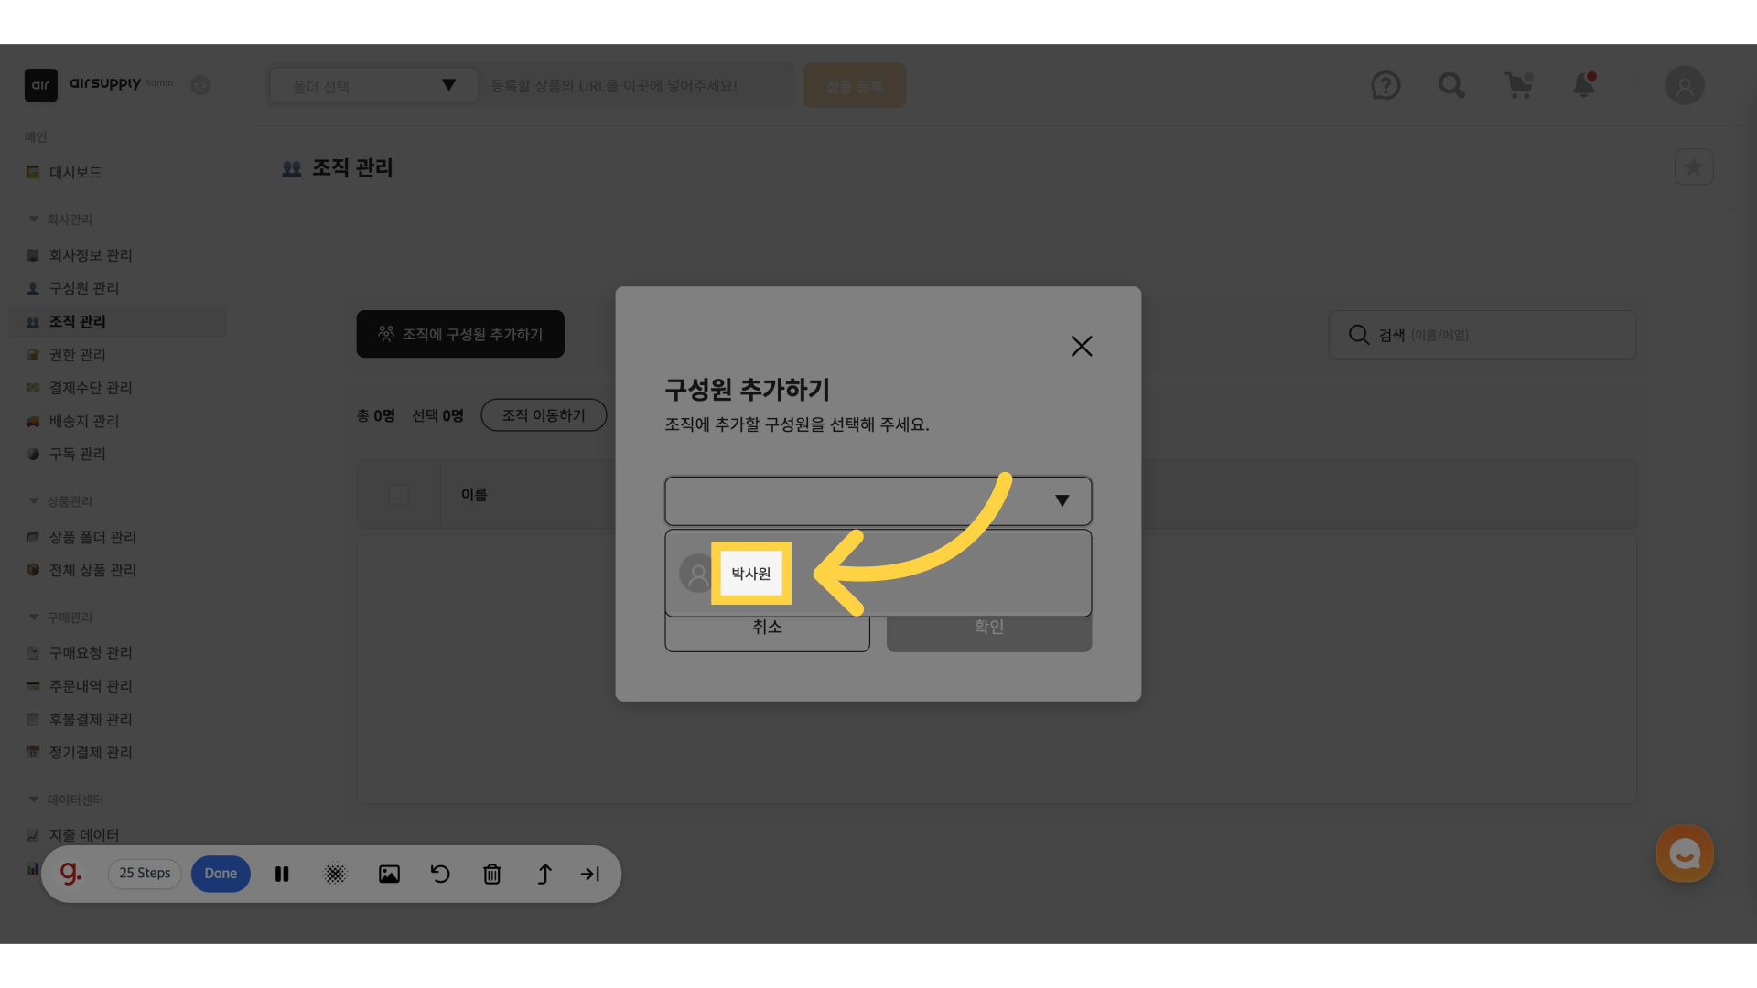Click the favorite star icon
The width and height of the screenshot is (1757, 988).
pos(1694,167)
